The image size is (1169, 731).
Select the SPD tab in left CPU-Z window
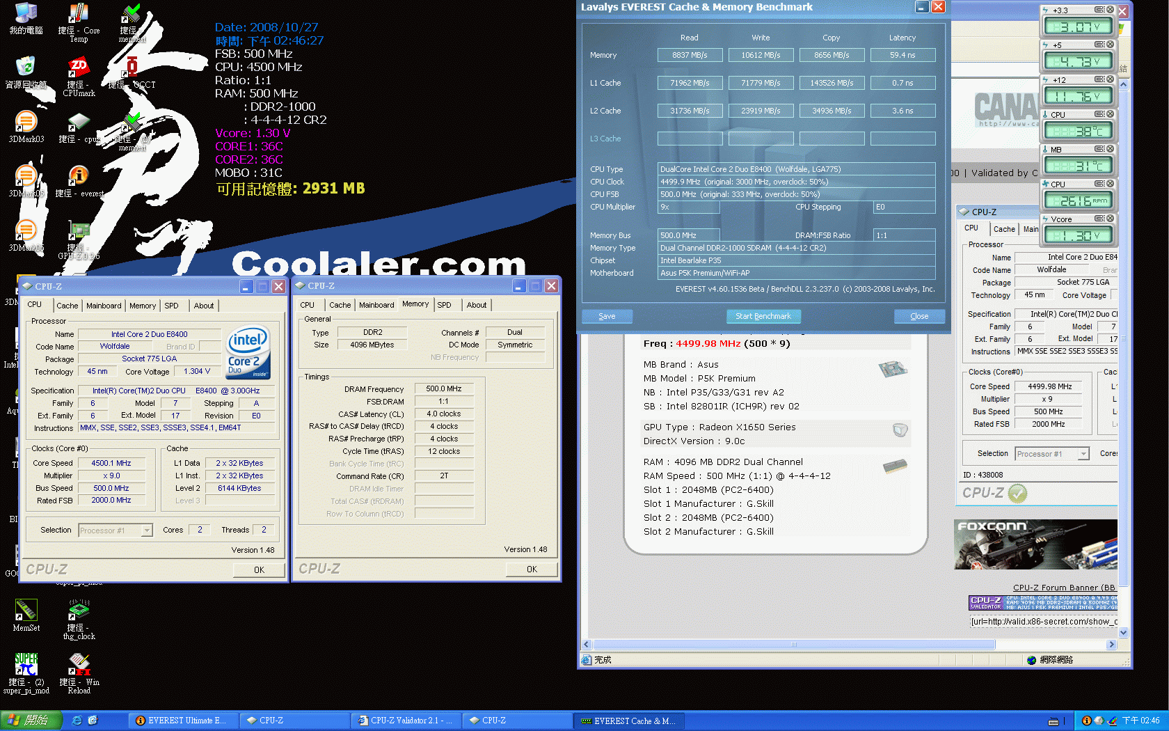171,306
